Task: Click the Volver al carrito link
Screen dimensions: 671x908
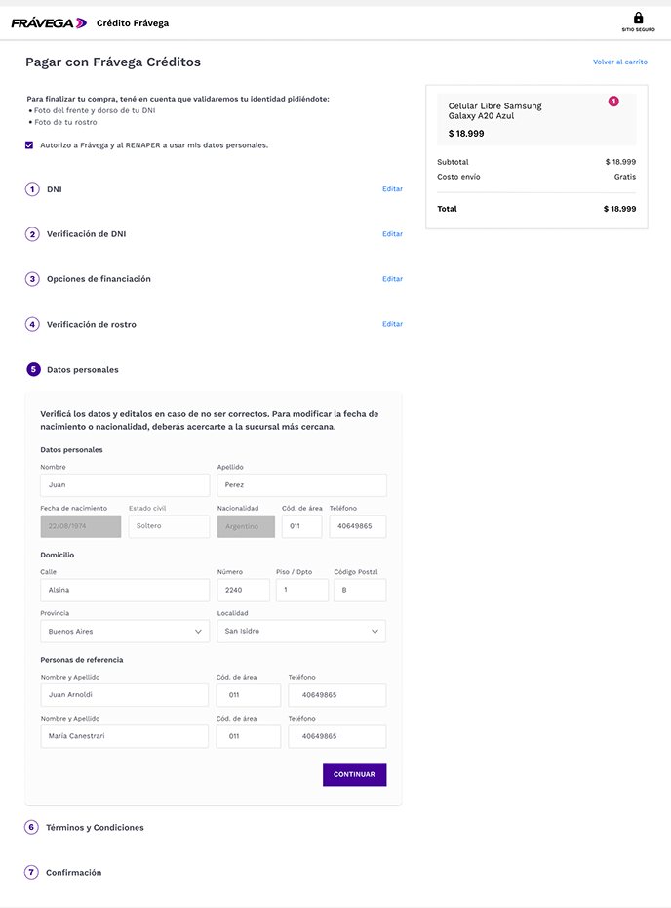Action: (620, 62)
